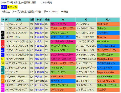
Task: Click broodmare sire Deputy Minister
Action: 108,72
